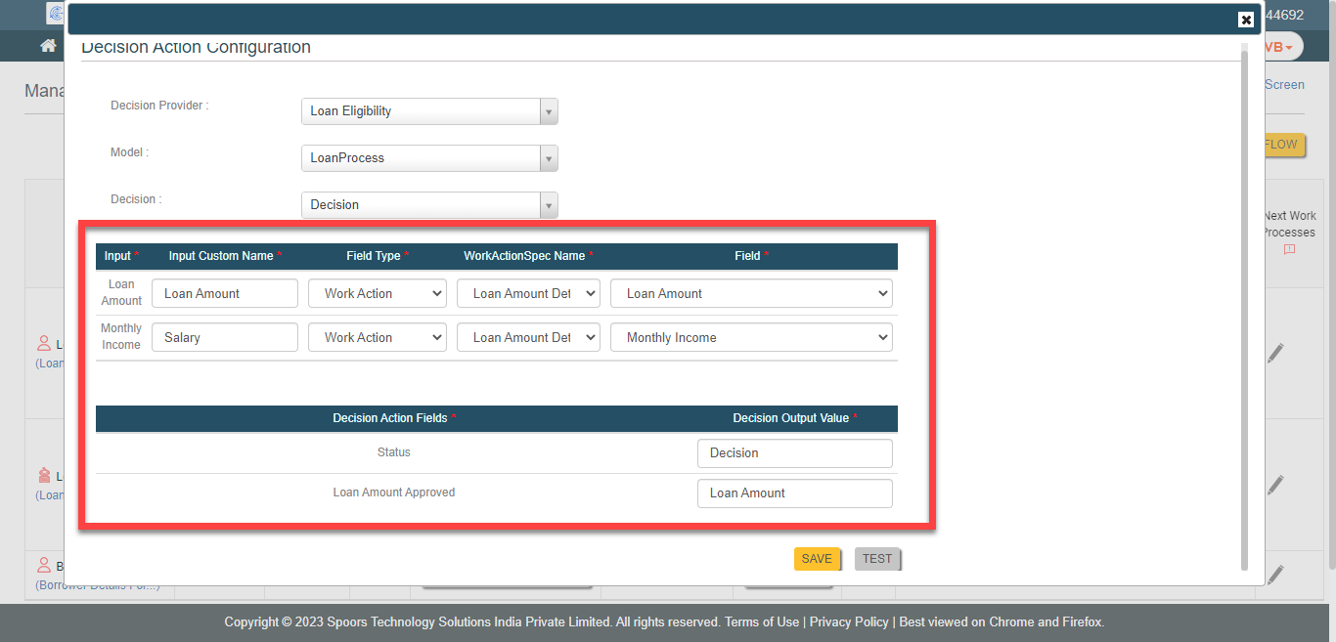Click the Status output value field
This screenshot has height=642, width=1336.
(x=794, y=453)
